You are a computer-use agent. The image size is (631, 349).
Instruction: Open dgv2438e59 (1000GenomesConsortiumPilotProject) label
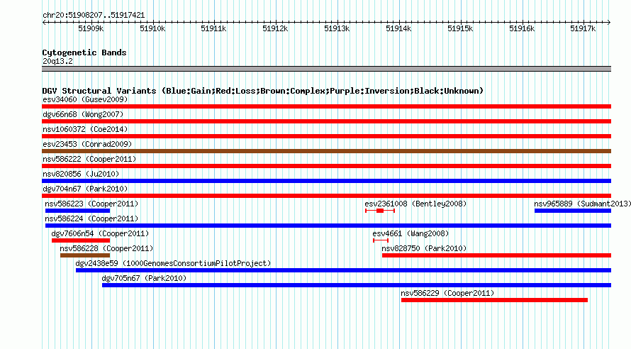pos(173,263)
